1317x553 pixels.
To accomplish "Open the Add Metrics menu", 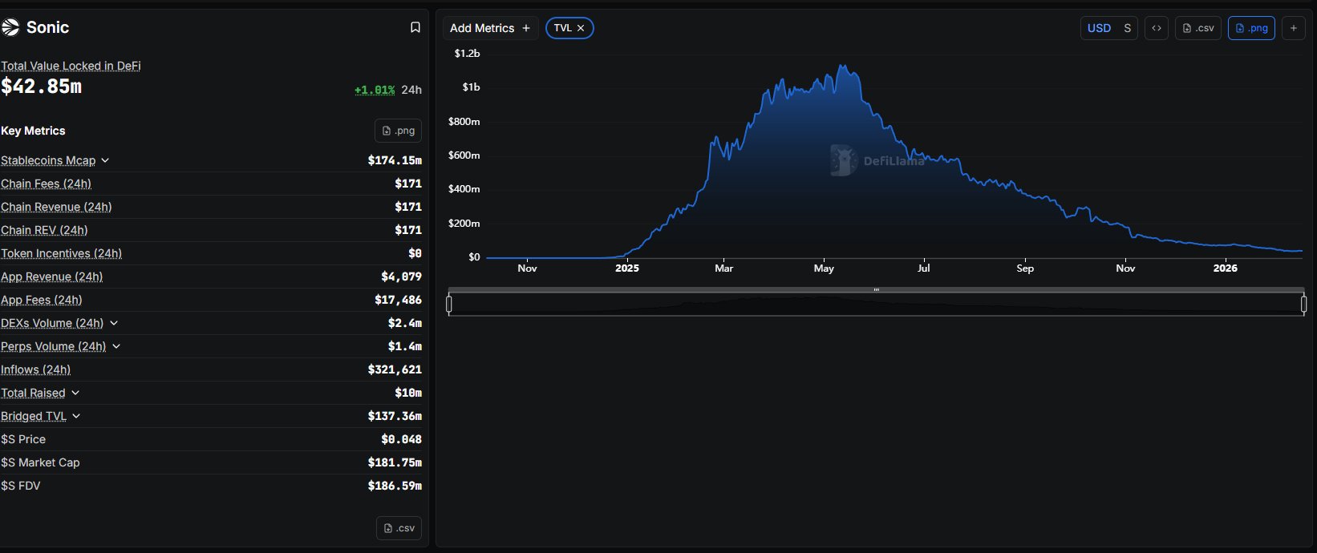I will (x=489, y=28).
